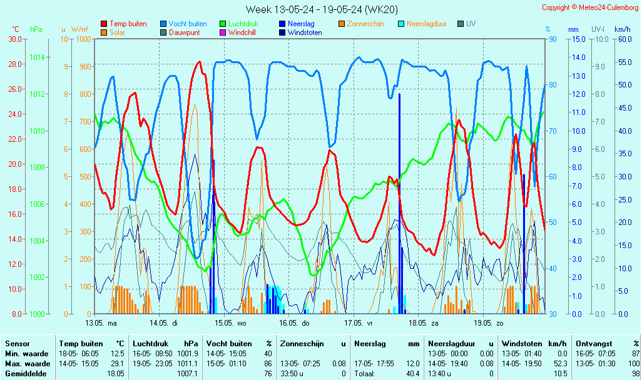Click the dark blue Neerslag legend swatch

(282, 24)
